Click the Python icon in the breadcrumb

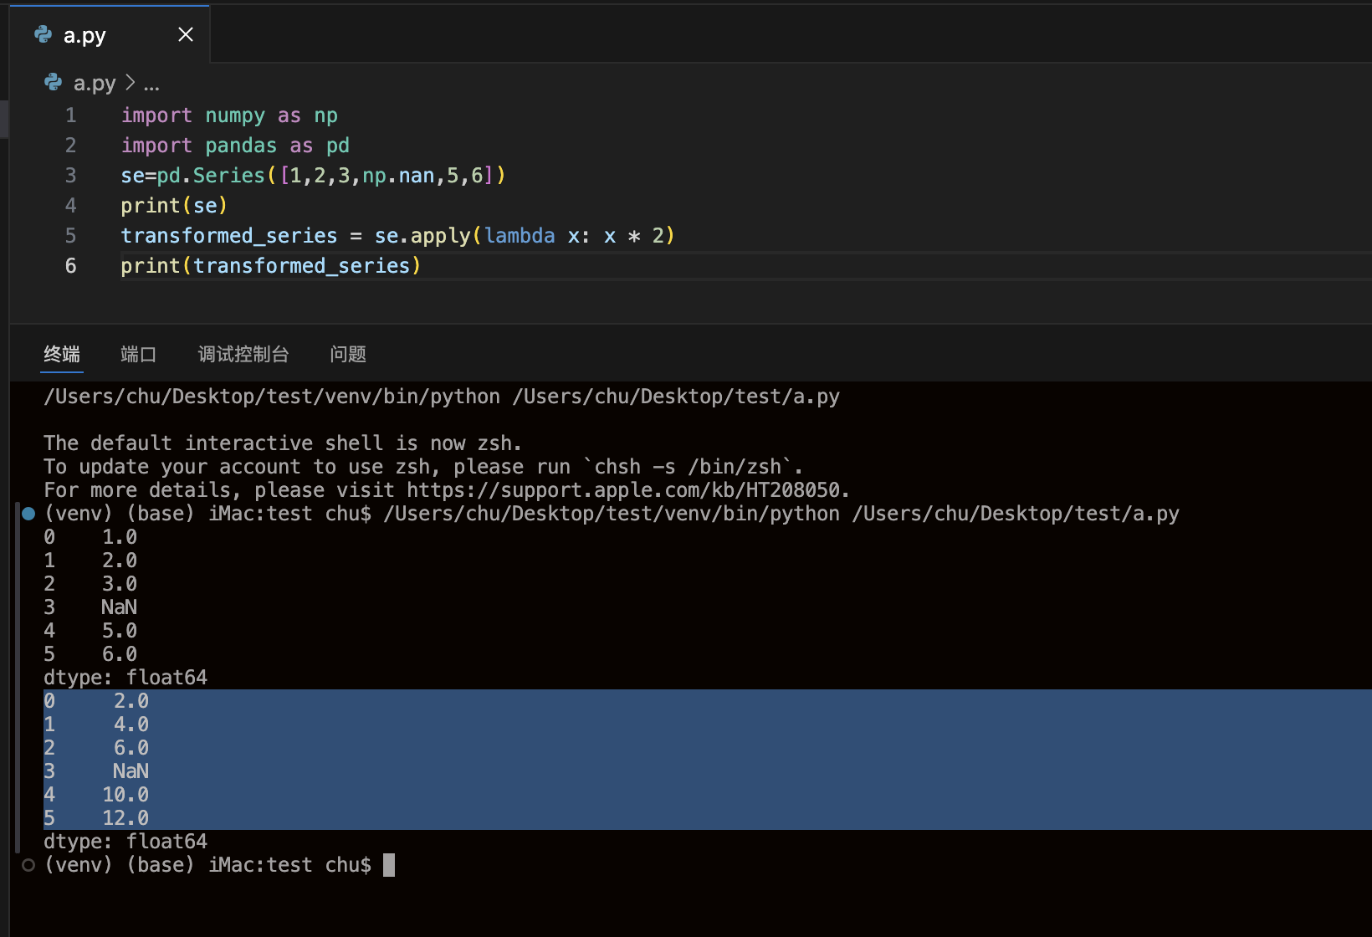point(54,82)
